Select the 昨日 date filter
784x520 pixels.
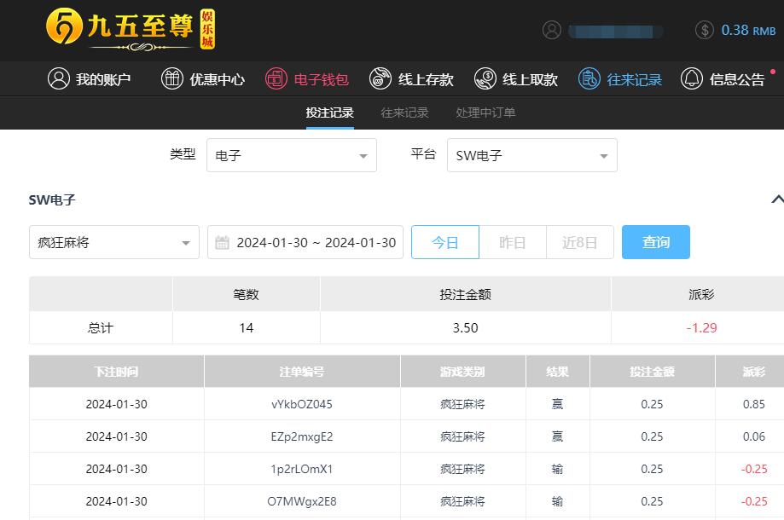pos(513,242)
